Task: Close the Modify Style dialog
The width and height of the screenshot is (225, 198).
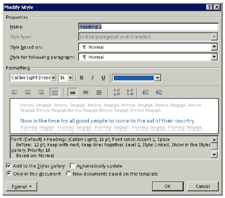Action: click(x=217, y=7)
